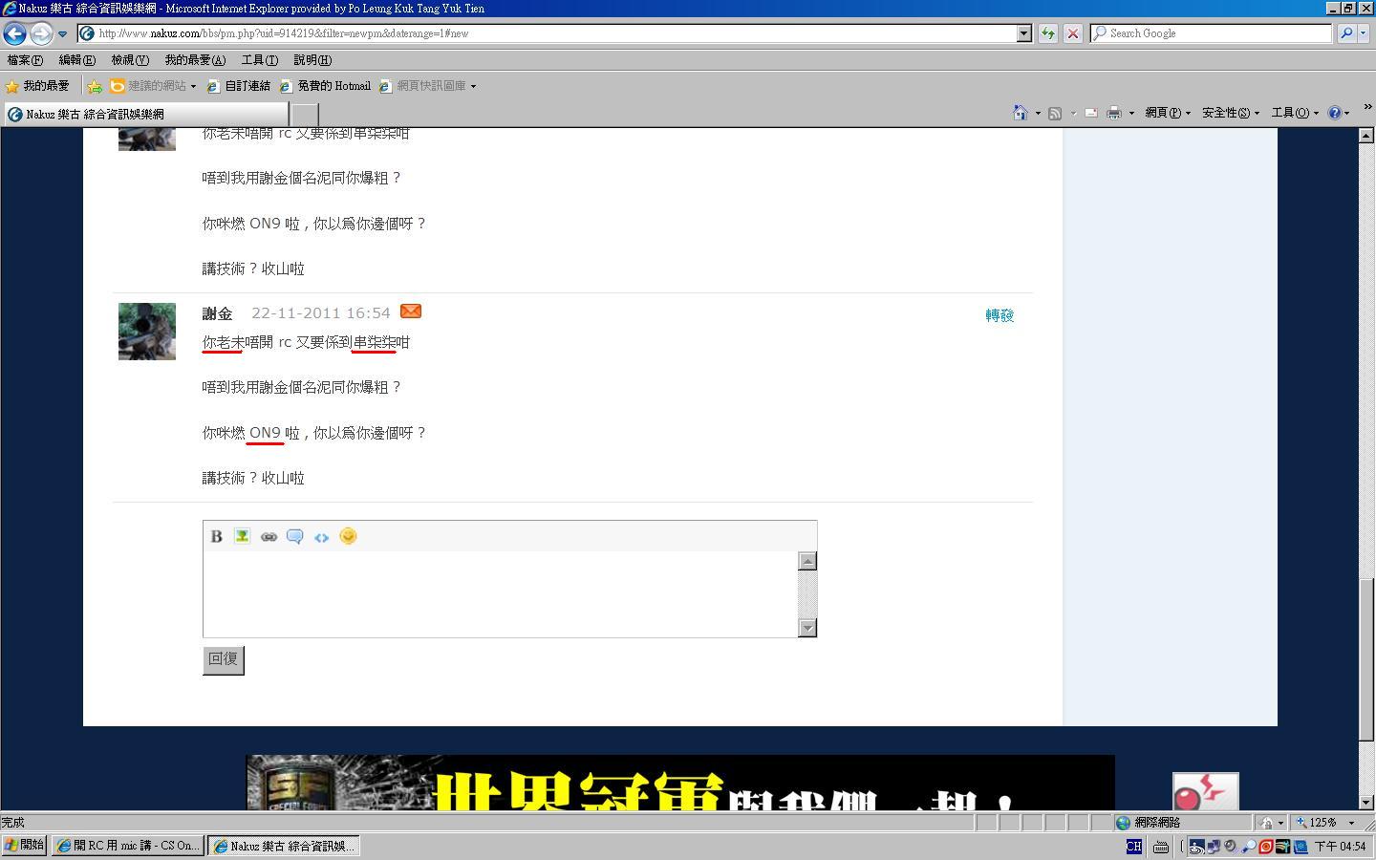Open the 編輯(E) menu

(77, 60)
